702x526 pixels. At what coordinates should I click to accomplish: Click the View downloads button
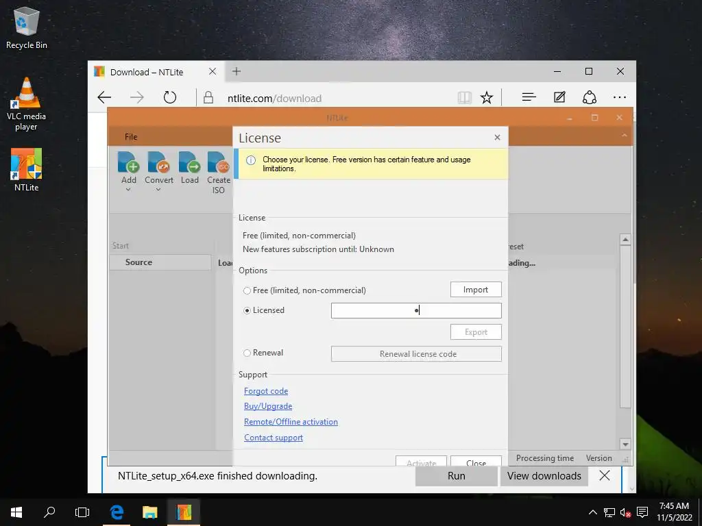[x=544, y=476]
